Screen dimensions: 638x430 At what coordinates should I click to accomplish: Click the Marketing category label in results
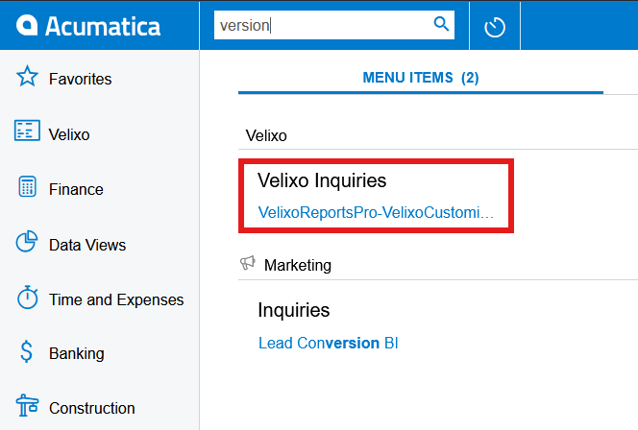tap(297, 265)
